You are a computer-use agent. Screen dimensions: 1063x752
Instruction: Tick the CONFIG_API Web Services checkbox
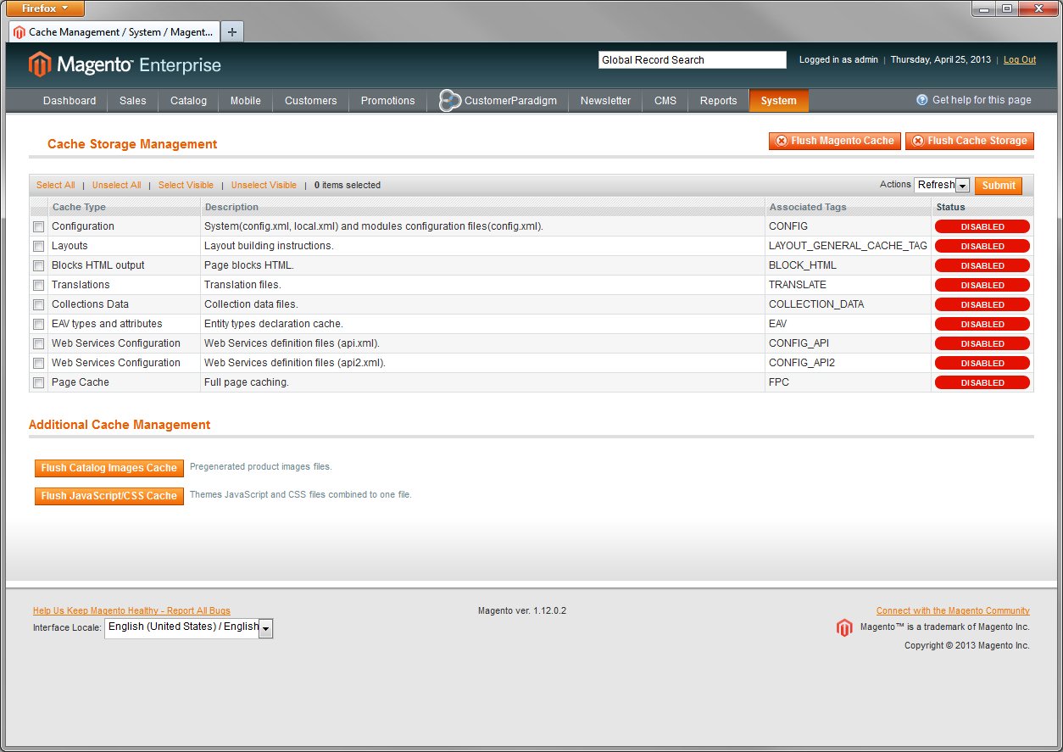click(38, 343)
